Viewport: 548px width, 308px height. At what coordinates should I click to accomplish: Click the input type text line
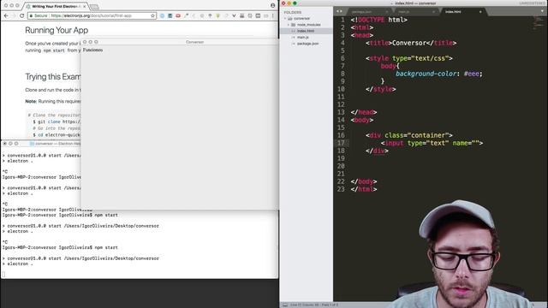(432, 143)
